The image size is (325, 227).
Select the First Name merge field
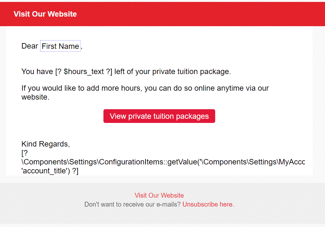coord(60,46)
